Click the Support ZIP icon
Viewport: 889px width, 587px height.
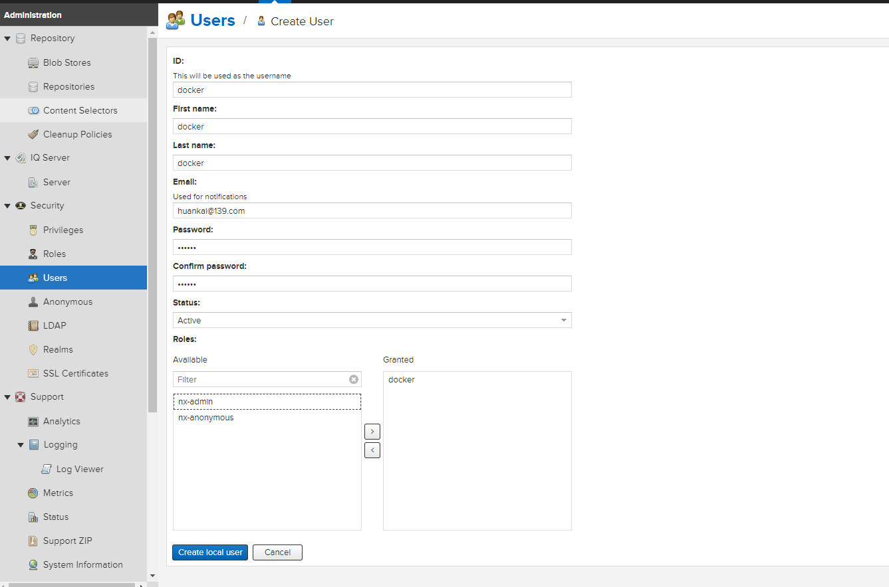(33, 541)
